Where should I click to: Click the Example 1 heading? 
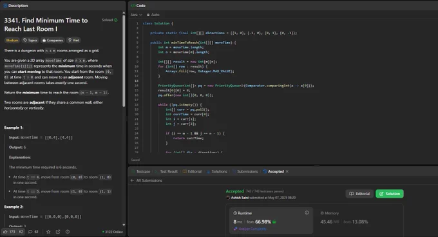pos(14,128)
